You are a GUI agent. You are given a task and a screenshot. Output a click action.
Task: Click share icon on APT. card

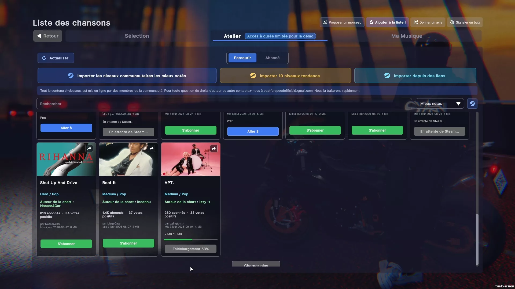tap(214, 149)
